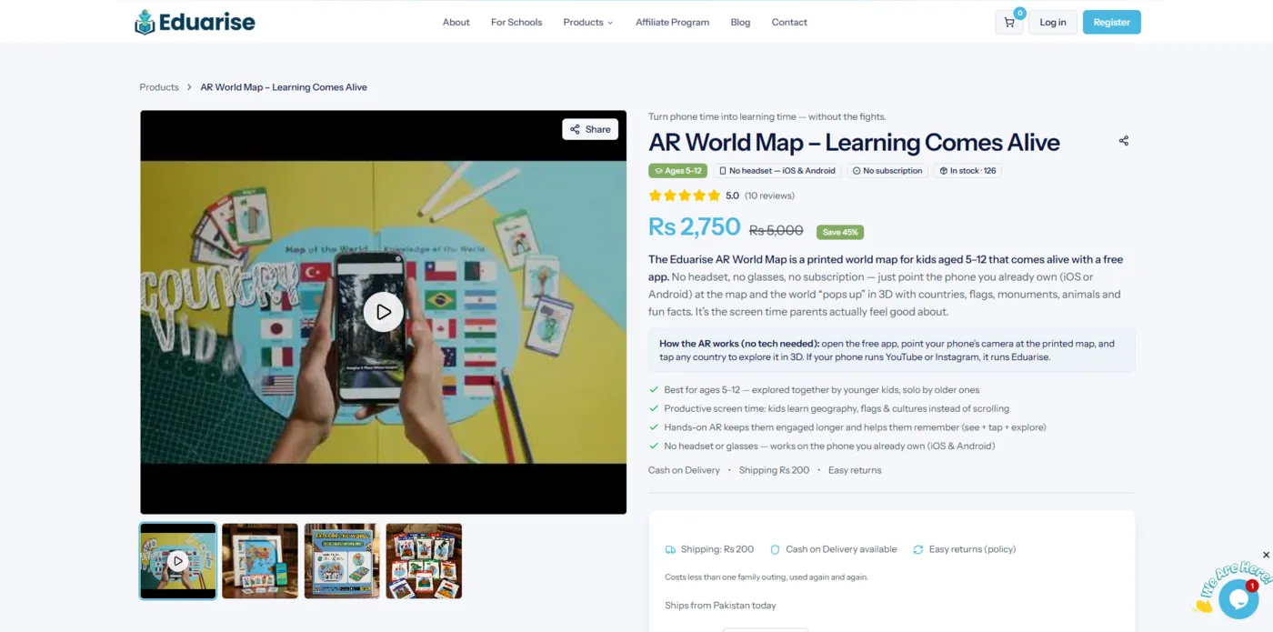
Task: Close the We Are Here chat prompt
Action: [x=1266, y=555]
